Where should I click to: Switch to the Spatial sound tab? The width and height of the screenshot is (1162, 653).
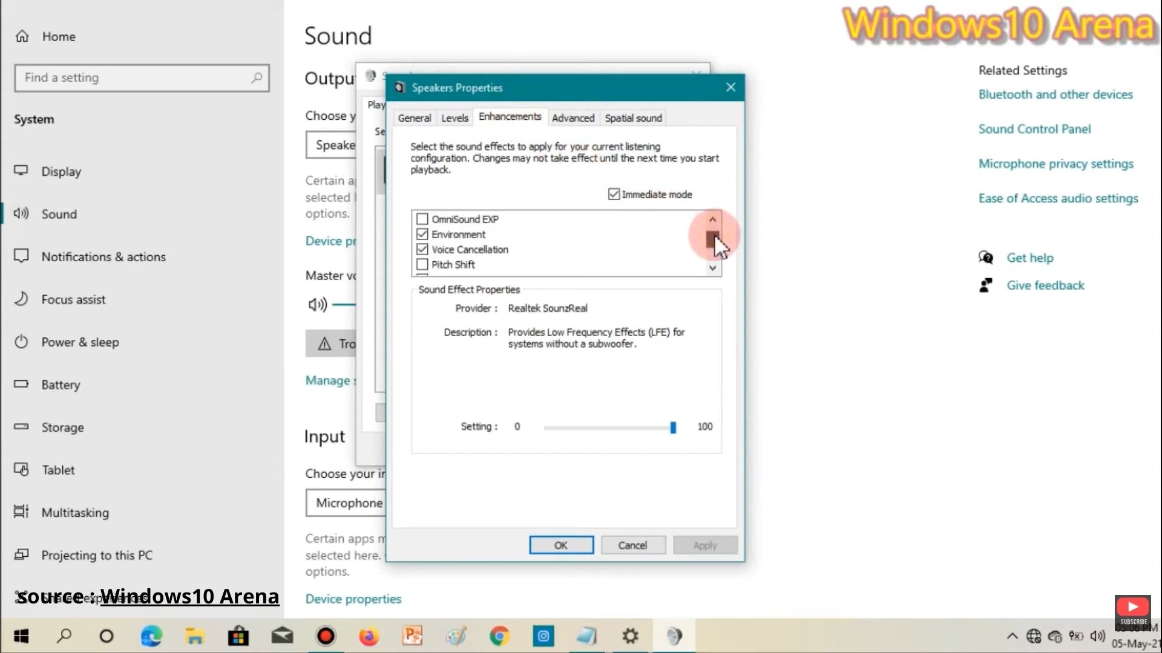click(634, 118)
